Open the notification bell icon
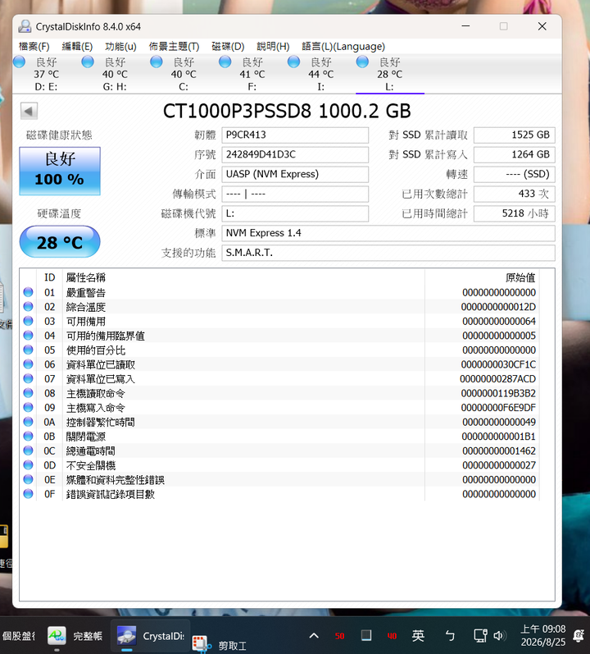The image size is (590, 654). click(x=579, y=636)
